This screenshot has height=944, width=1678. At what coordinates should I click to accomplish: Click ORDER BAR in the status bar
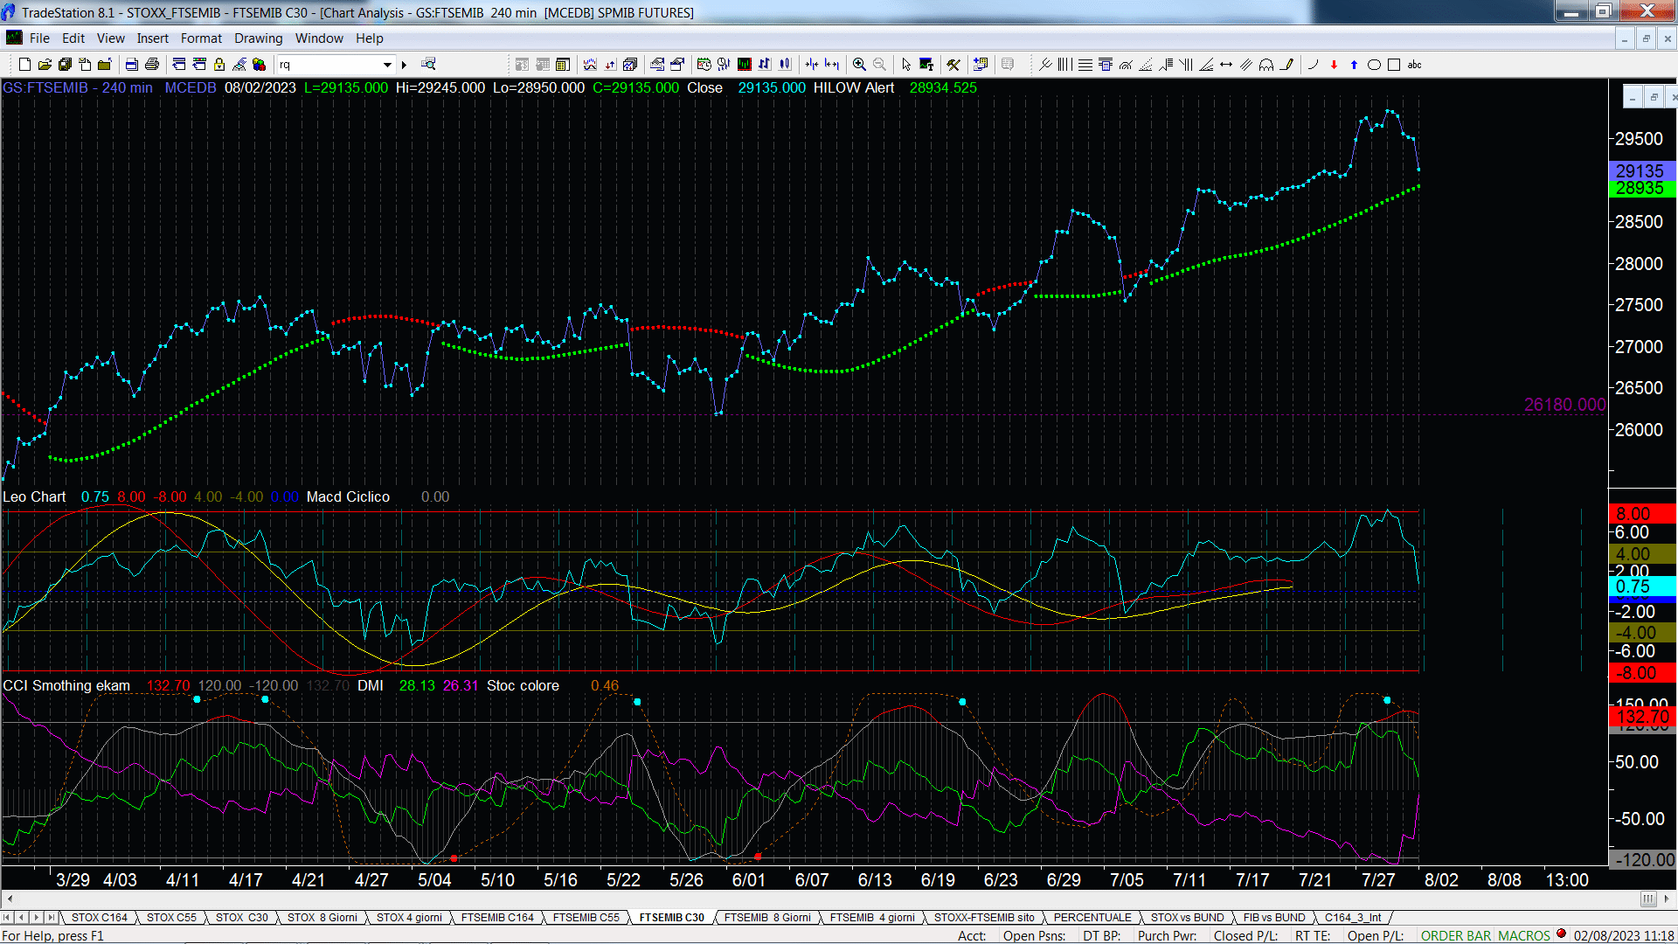point(1456,935)
